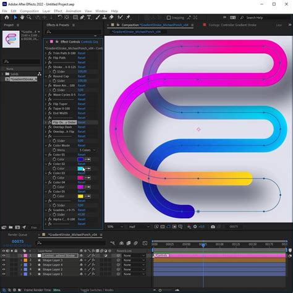293x293 pixels.
Task: Open the Animation menu
Action: click(74, 11)
